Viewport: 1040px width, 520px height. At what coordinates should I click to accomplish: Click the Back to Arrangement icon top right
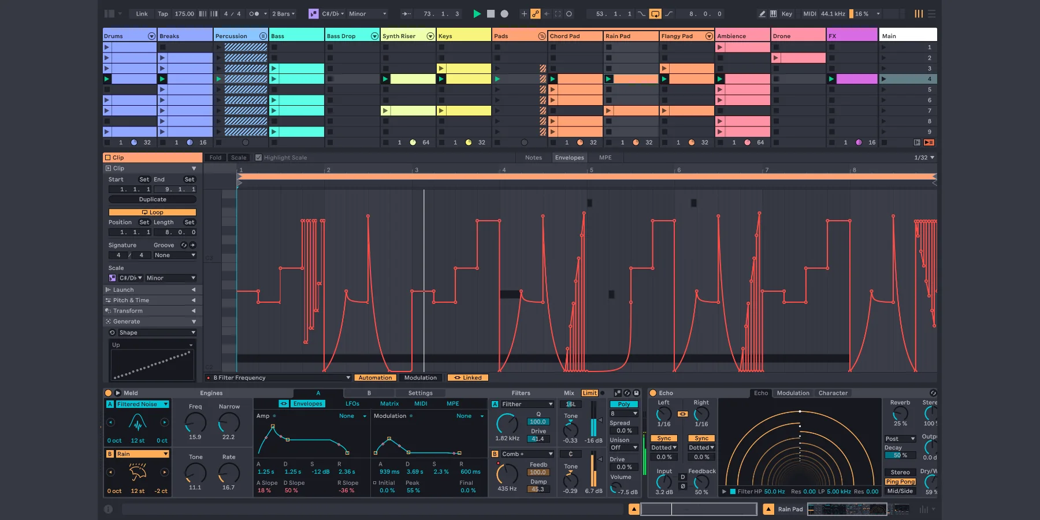[x=930, y=142]
